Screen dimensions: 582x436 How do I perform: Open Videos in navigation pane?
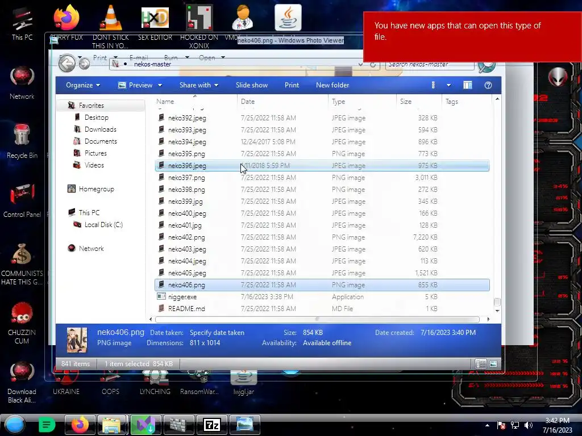pyautogui.click(x=94, y=165)
